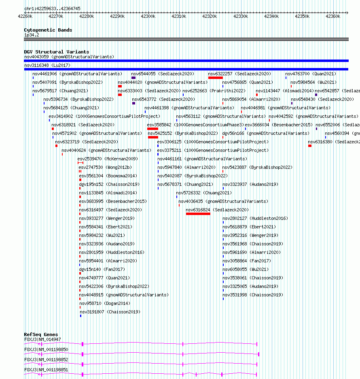Open nsv4461161 gnomADStructuralVariants variant
Viewport: 360px width, 379px height.
point(202,159)
